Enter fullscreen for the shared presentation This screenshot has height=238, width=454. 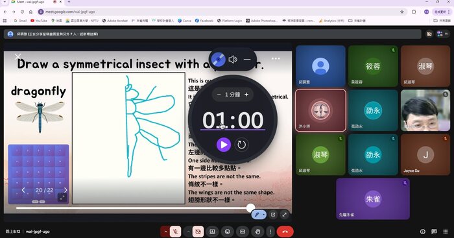tap(285, 215)
